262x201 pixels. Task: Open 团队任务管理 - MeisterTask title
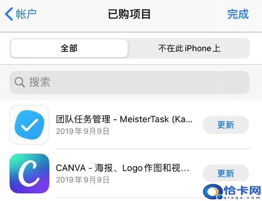pos(124,119)
